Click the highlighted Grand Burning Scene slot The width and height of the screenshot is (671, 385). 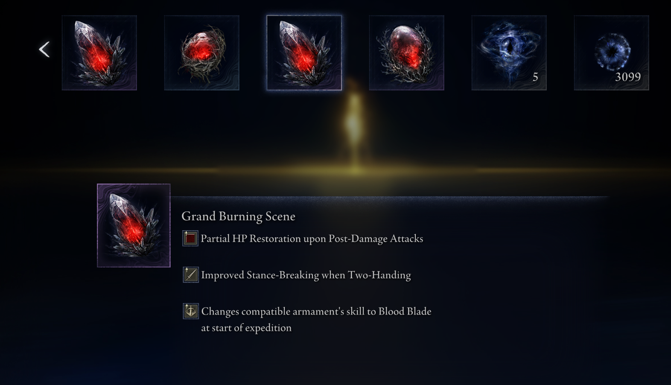tap(304, 53)
